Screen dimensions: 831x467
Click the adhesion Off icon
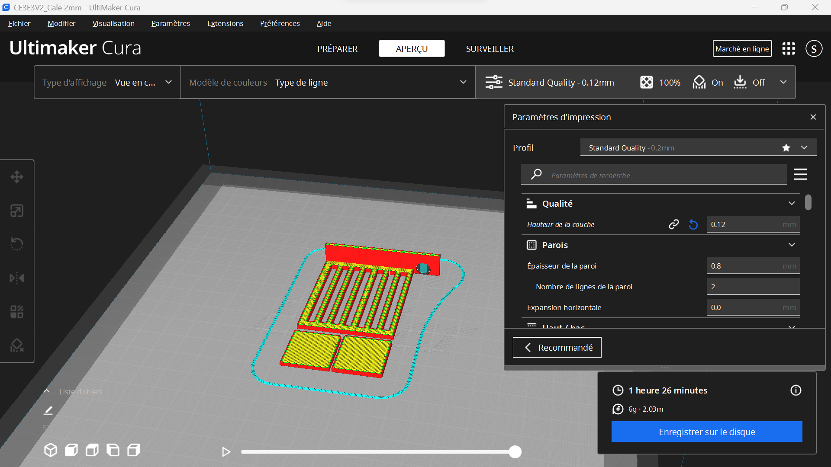click(x=740, y=82)
